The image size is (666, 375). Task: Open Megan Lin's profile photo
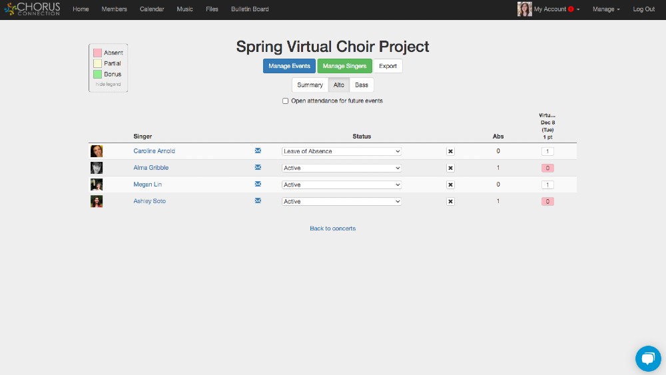(97, 185)
